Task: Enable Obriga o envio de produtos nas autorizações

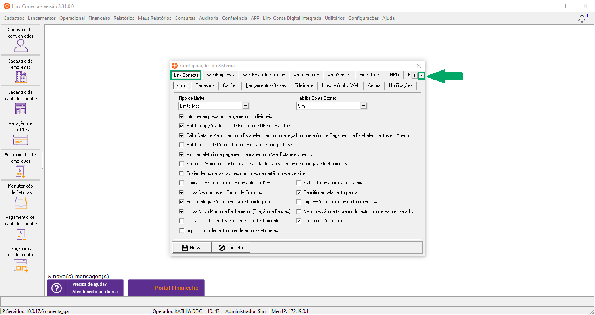Action: [182, 183]
